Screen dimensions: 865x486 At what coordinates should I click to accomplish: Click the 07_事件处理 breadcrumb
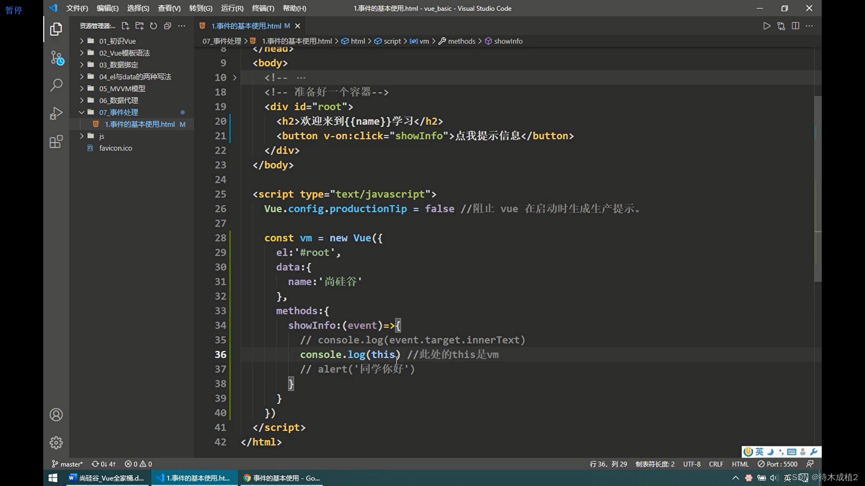[222, 41]
